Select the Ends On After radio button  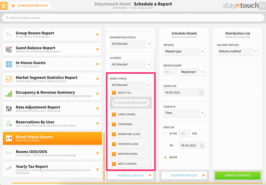pyautogui.click(x=165, y=134)
